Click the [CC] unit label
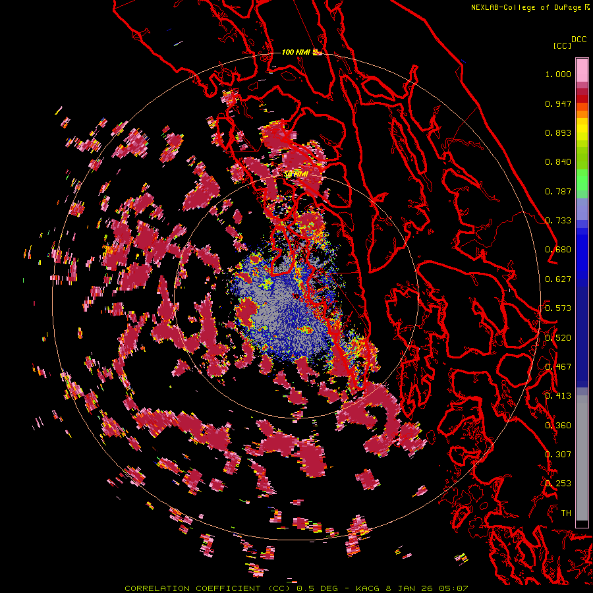The height and width of the screenshot is (593, 593). point(562,45)
